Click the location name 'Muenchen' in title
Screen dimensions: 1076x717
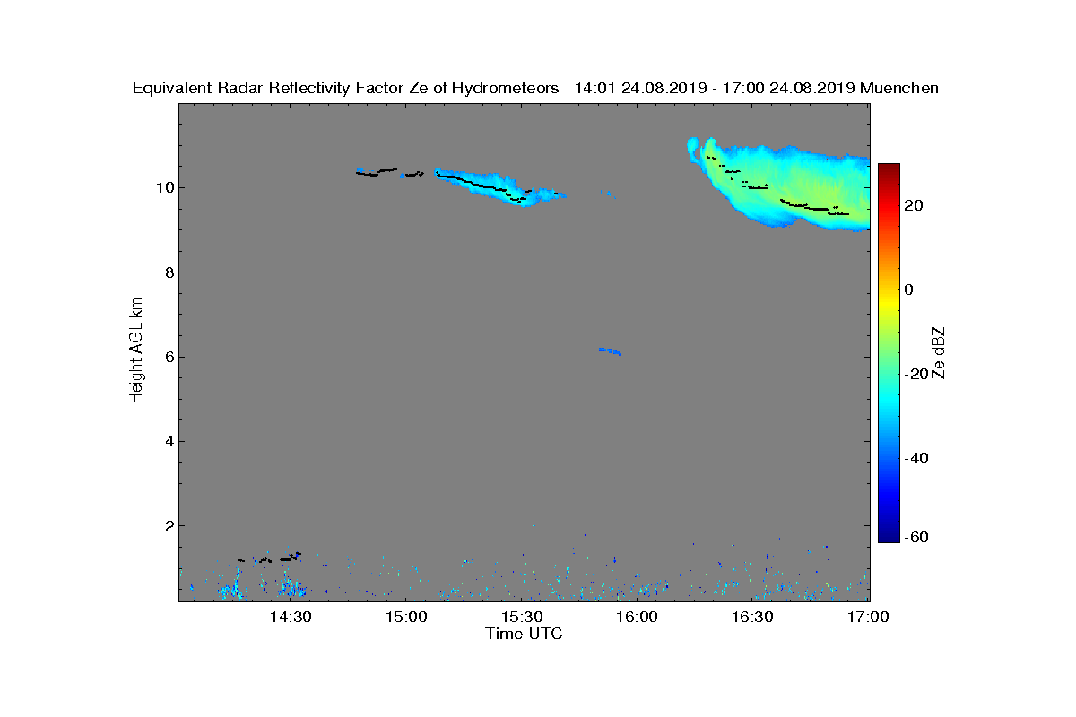pyautogui.click(x=898, y=88)
